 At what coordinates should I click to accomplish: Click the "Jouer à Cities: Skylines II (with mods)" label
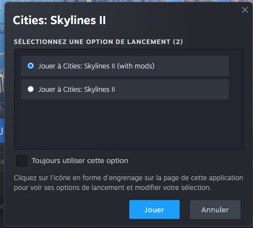[96, 66]
